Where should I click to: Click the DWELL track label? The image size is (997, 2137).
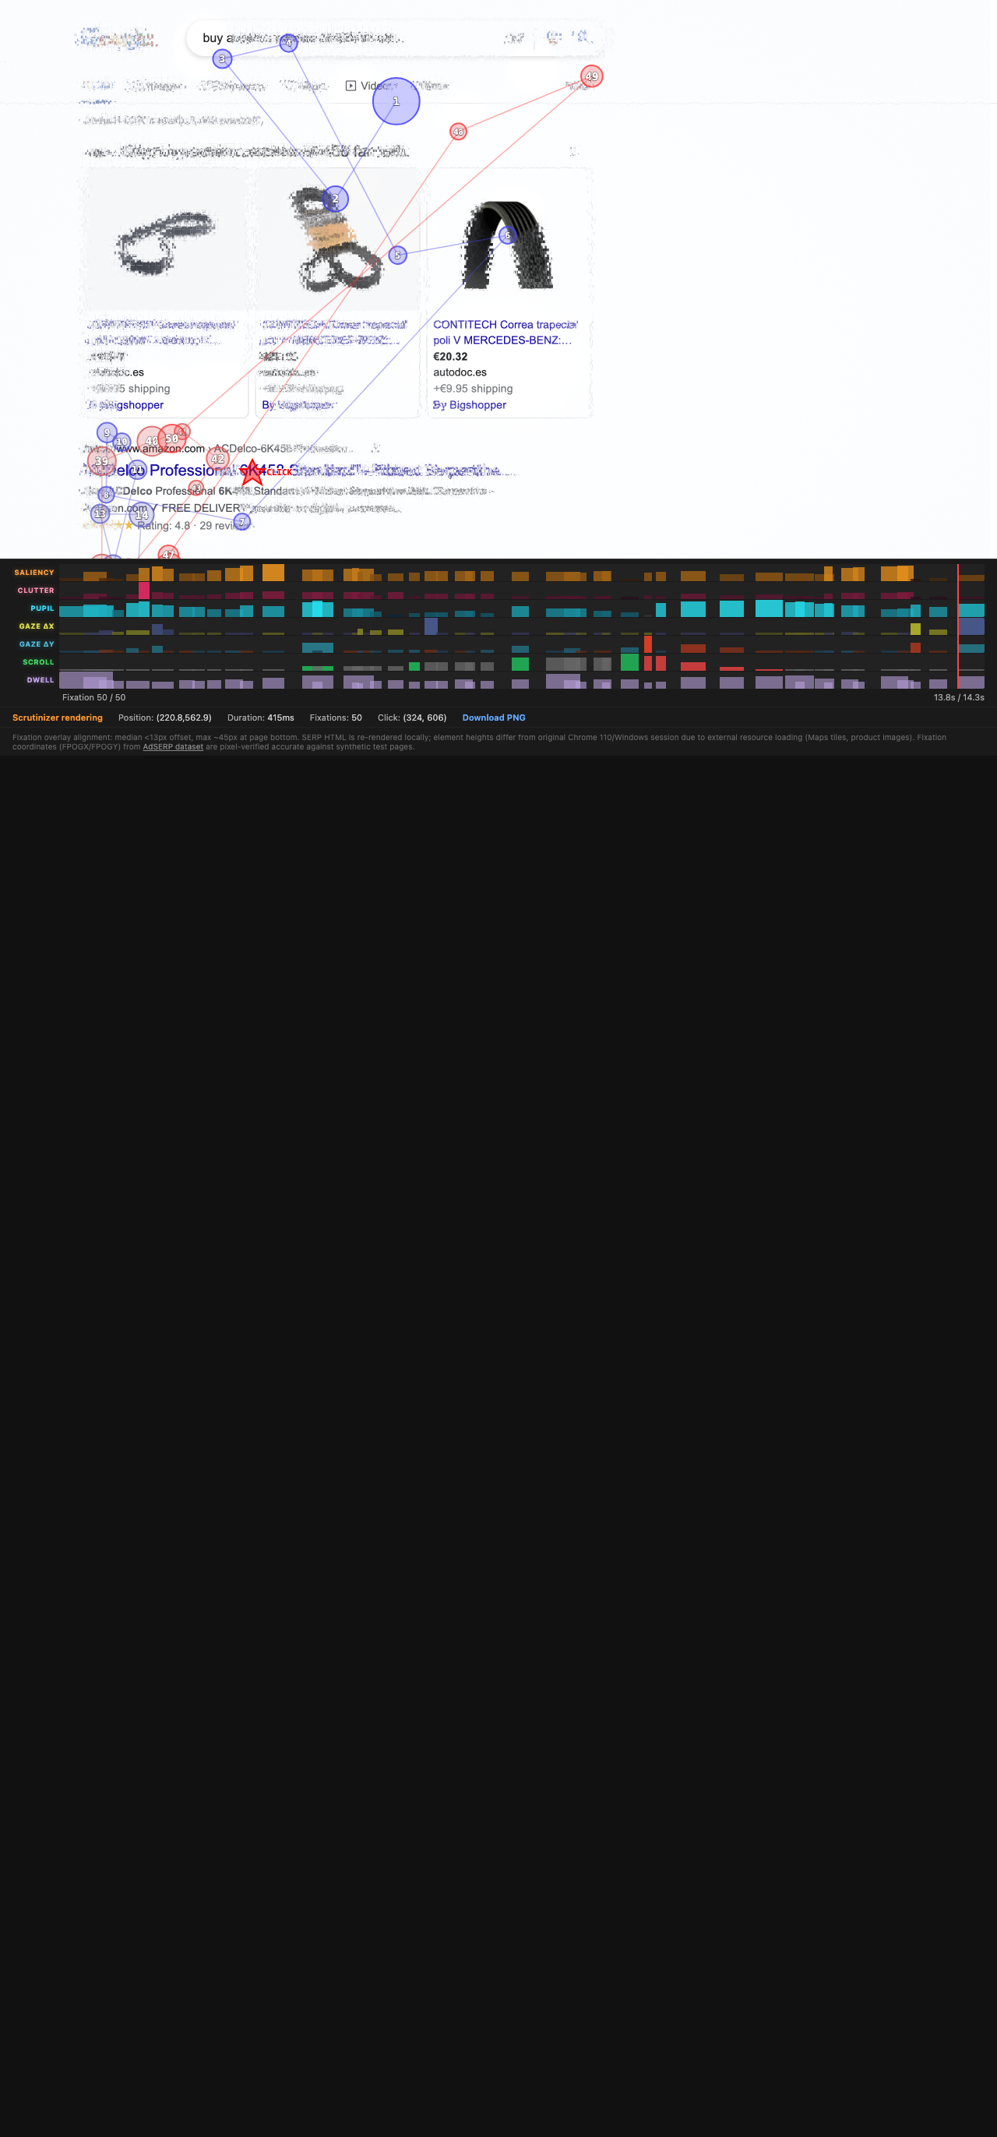40,680
